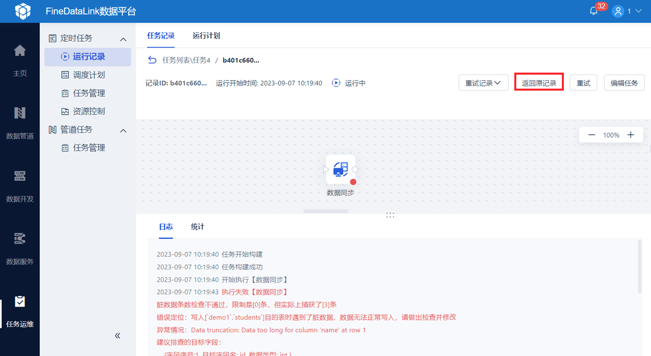Click the 返回原记录 button

point(539,83)
